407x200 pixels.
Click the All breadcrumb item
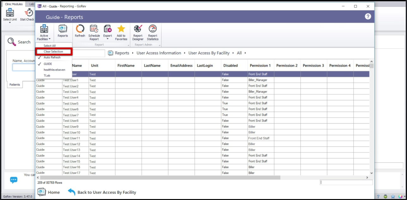tap(239, 53)
